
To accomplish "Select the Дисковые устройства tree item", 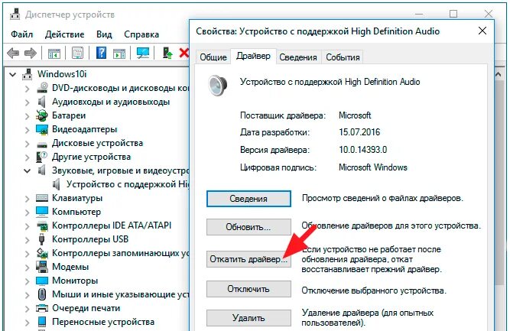I will click(x=97, y=143).
